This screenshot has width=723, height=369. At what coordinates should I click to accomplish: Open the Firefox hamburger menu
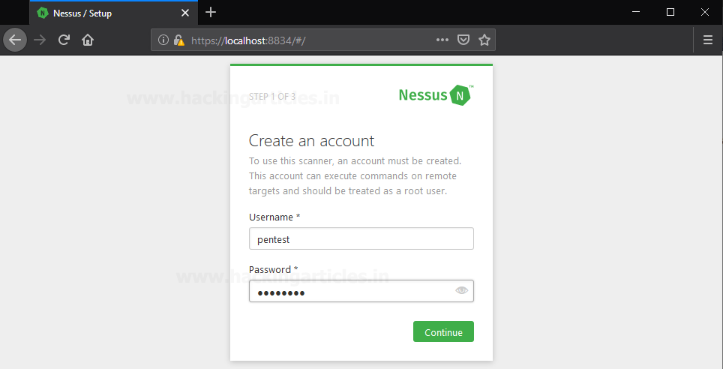click(x=708, y=40)
